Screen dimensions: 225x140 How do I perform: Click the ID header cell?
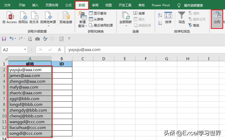point(62,64)
